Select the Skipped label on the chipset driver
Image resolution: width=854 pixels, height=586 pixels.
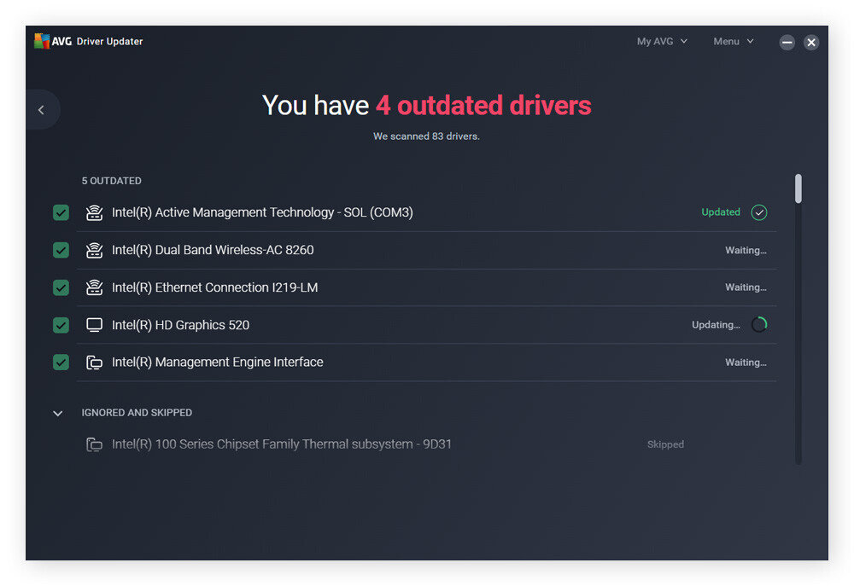tap(666, 444)
